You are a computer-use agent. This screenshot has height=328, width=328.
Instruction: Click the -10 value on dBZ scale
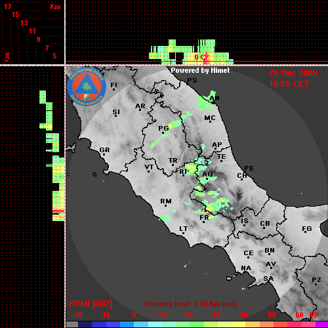pyautogui.click(x=104, y=315)
